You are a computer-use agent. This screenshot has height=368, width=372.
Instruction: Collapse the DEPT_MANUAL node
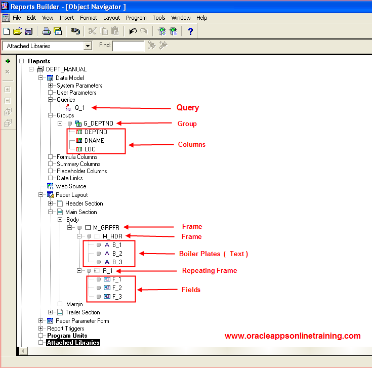[31, 69]
